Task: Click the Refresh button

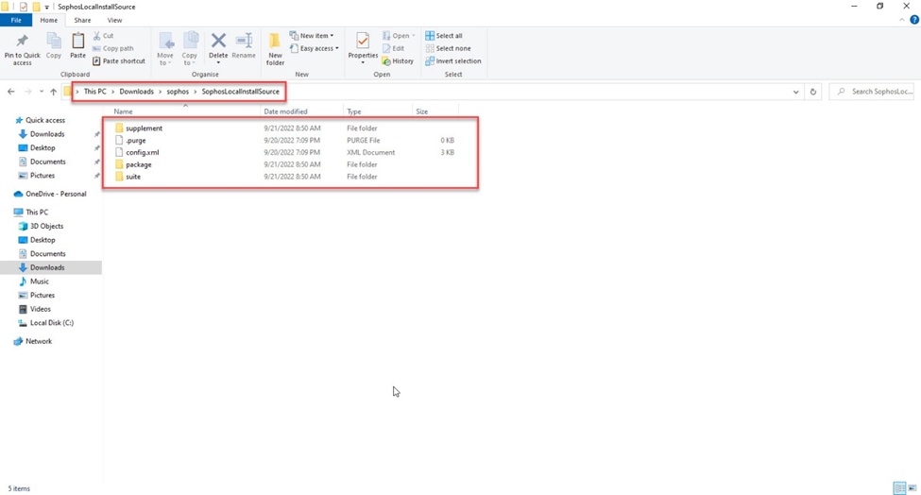Action: coord(813,92)
